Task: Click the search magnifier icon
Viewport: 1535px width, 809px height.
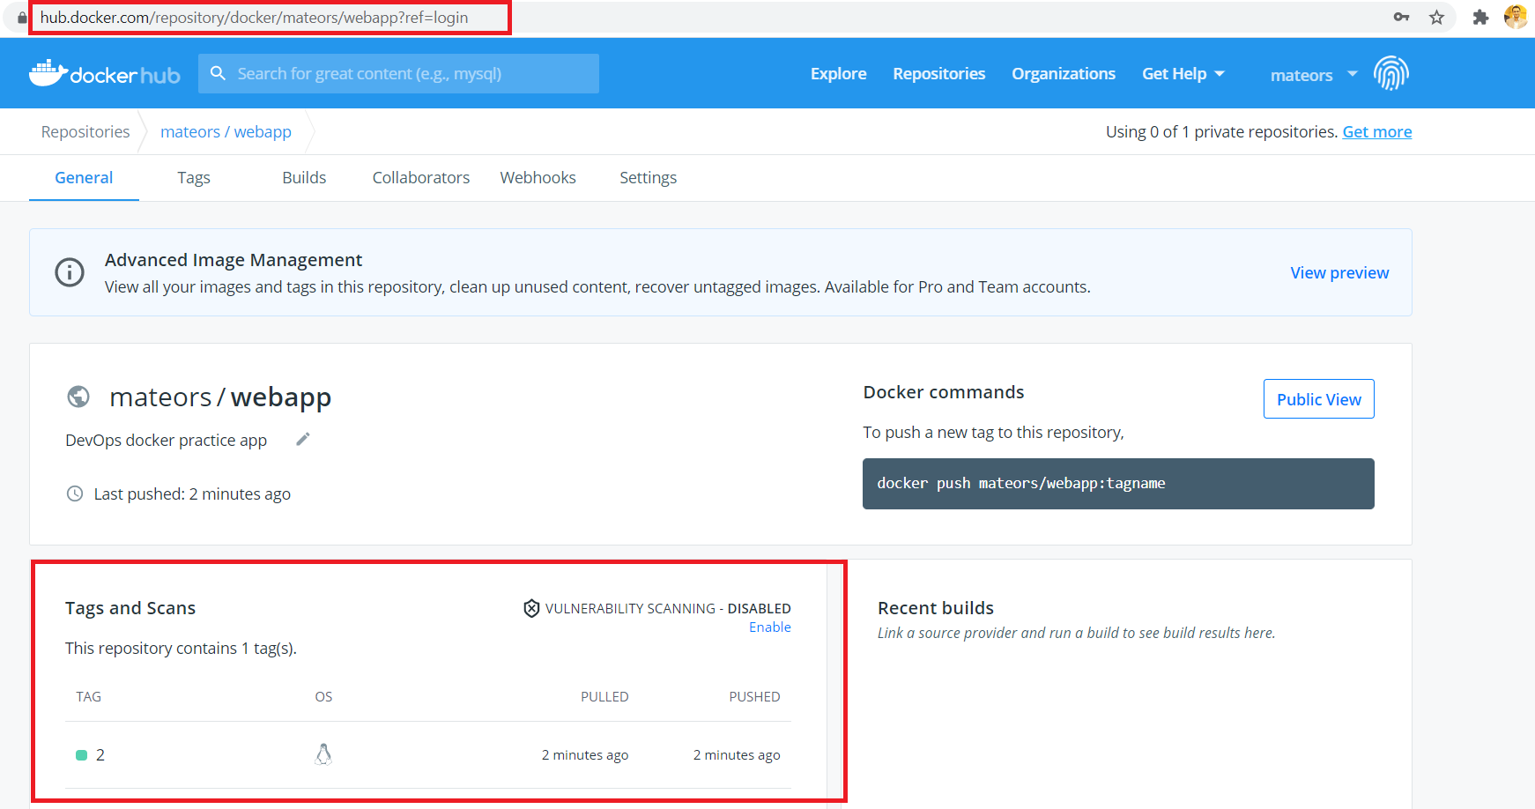Action: (x=218, y=73)
